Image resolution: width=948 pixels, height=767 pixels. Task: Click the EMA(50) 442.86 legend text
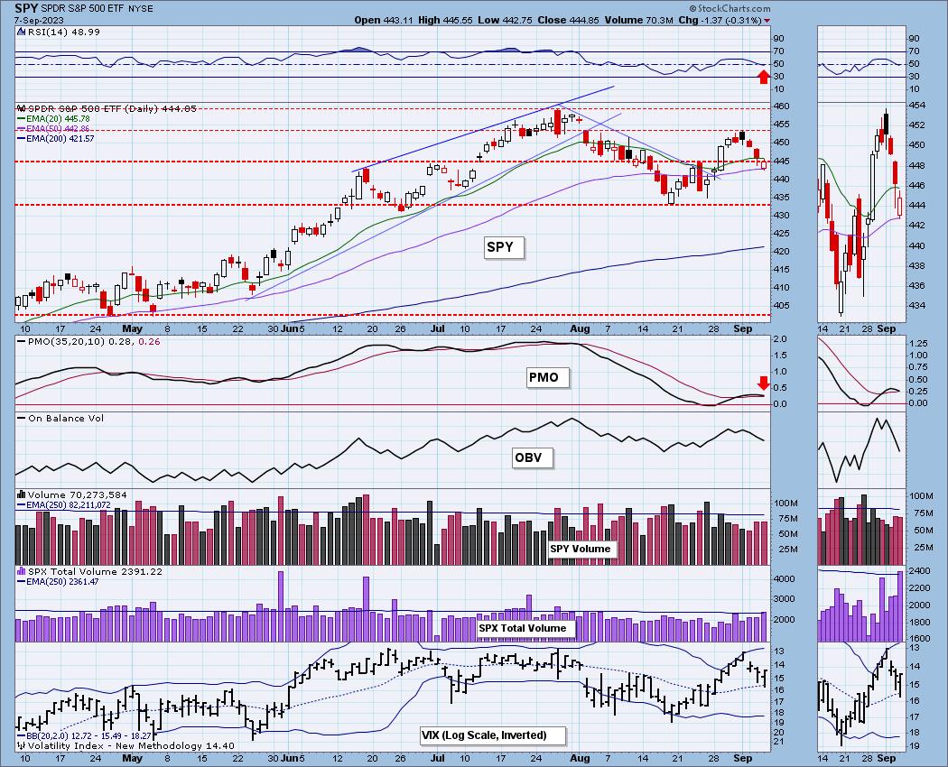click(58, 129)
